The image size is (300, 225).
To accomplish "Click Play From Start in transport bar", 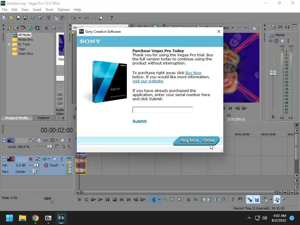I will coord(93,200).
